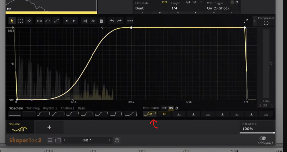Collapse the Compressor side panel
Image resolution: width=287 pixels, height=152 pixels.
255,21
